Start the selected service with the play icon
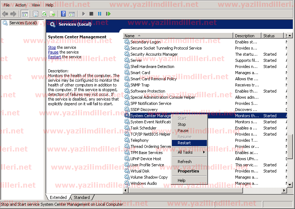The image size is (295, 209). [83, 14]
